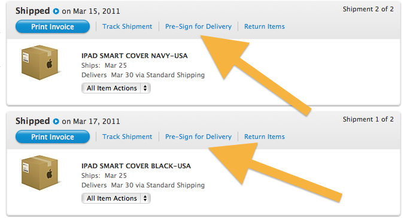
Task: Click the stepper arrows on Navy cover's All Item Actions
Action: [x=145, y=88]
